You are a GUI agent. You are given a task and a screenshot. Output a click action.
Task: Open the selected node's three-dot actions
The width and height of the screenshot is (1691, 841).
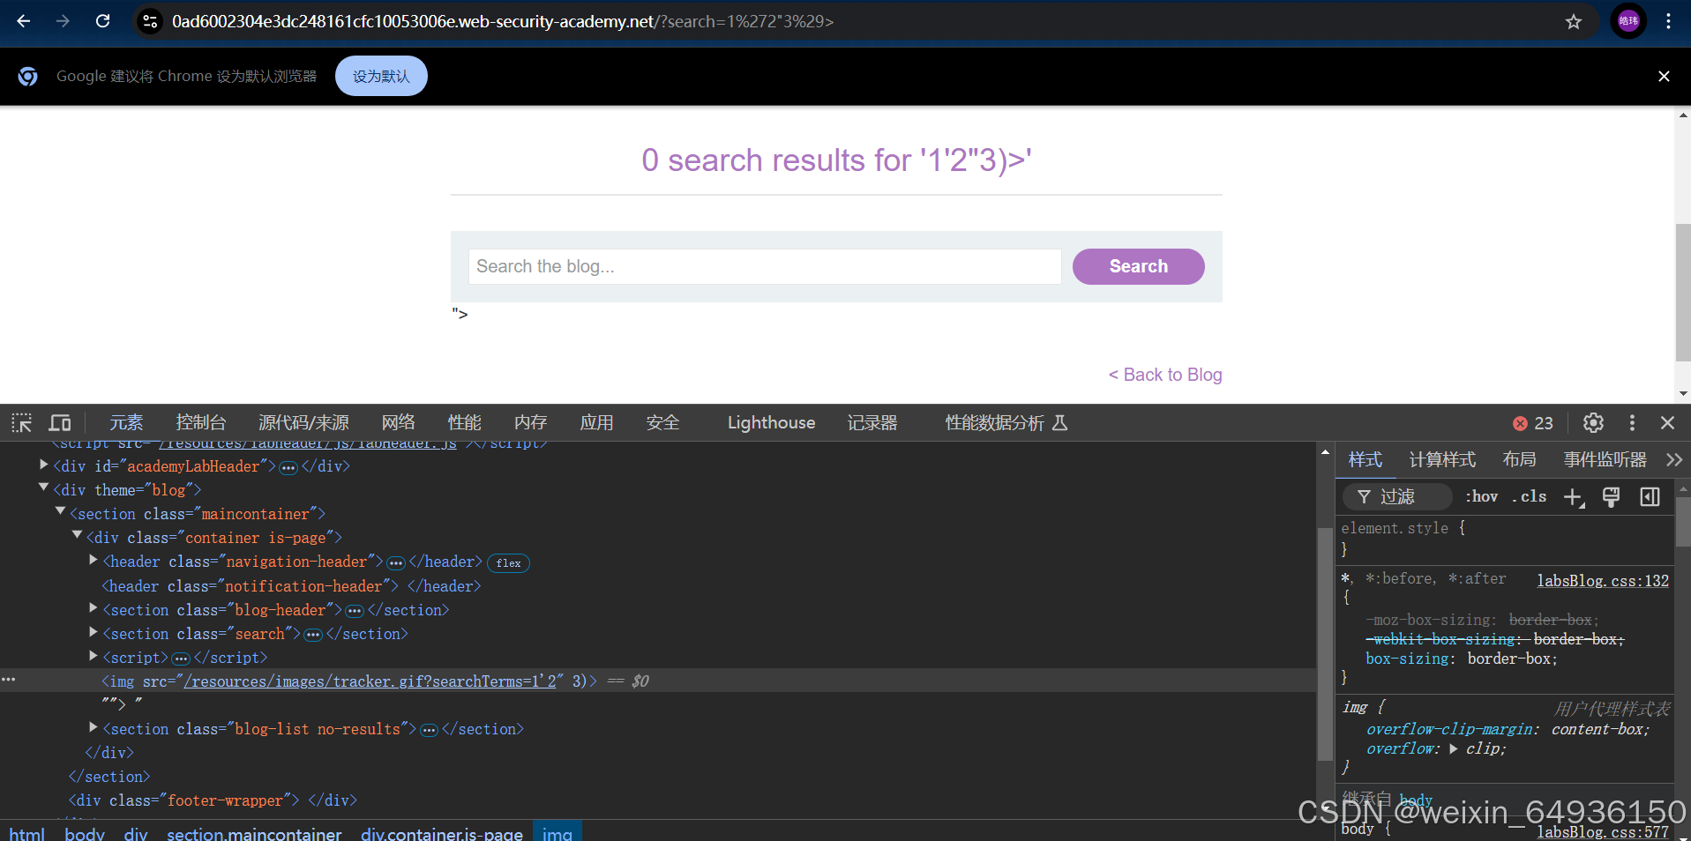9,680
